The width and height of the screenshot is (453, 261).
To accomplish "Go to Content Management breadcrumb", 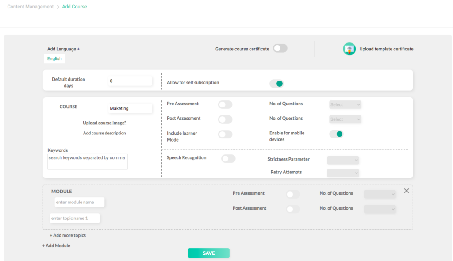I will pyautogui.click(x=31, y=7).
